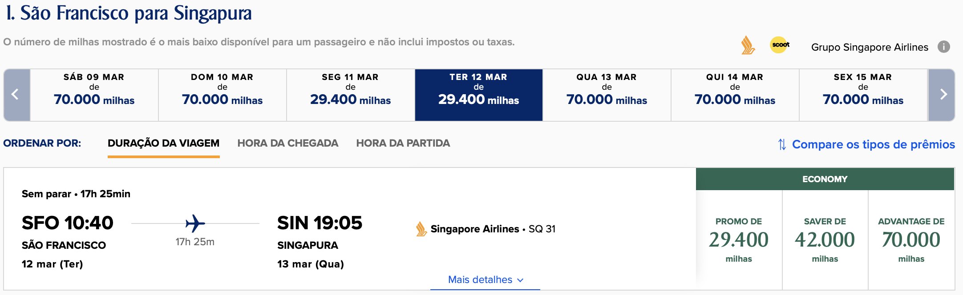Choose the Advantage 70.000 milhas fare
This screenshot has width=963, height=295.
(x=911, y=240)
